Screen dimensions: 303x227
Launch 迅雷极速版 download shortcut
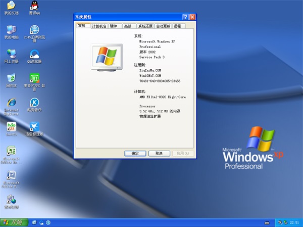(x=34, y=126)
